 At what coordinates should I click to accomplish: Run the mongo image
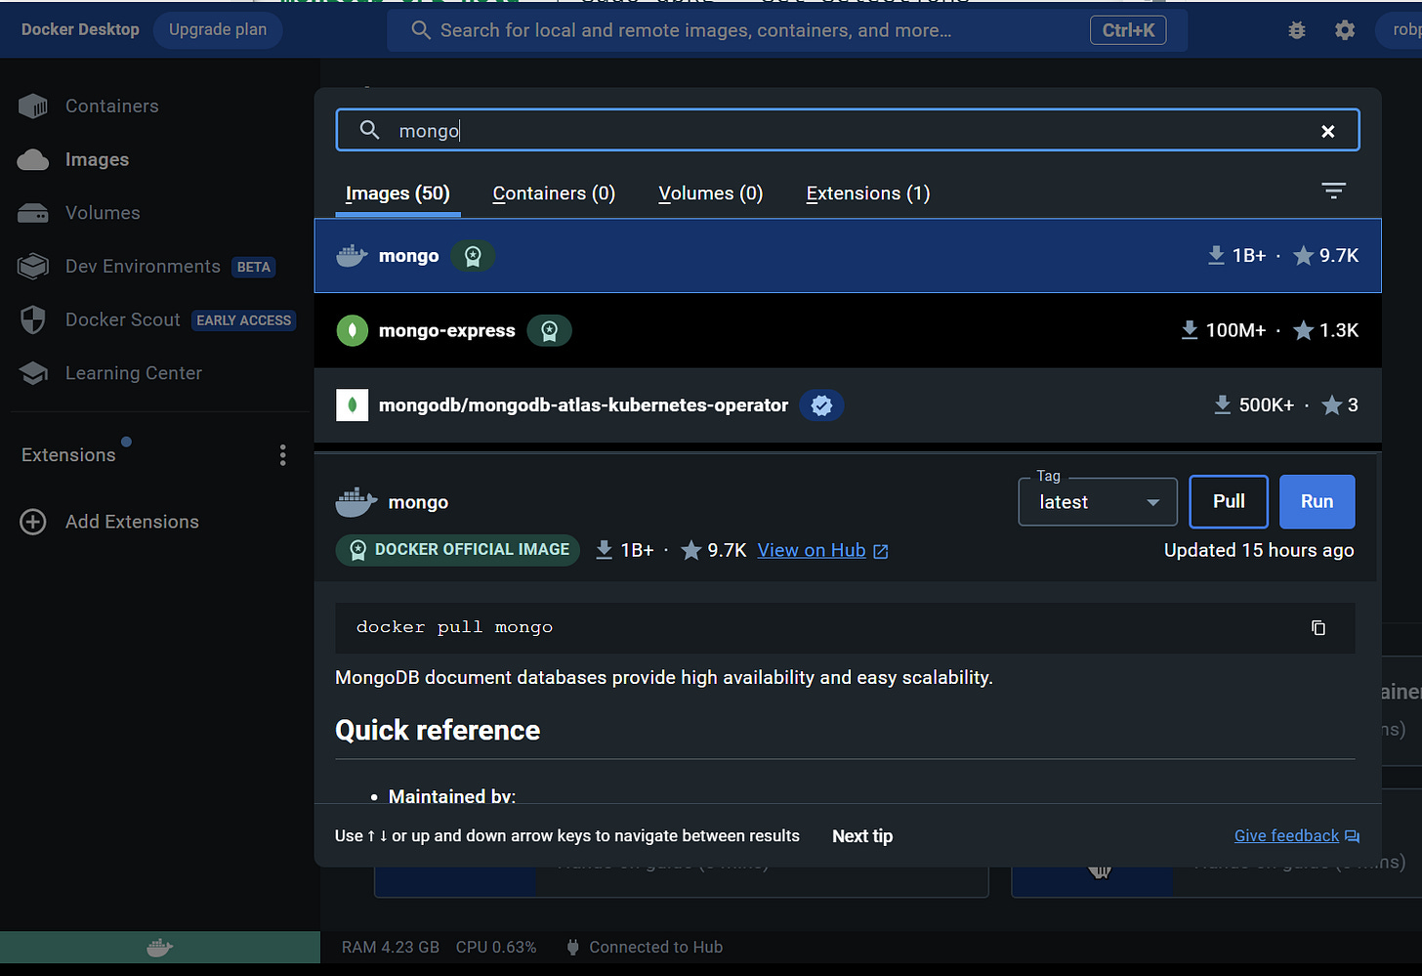(1317, 501)
